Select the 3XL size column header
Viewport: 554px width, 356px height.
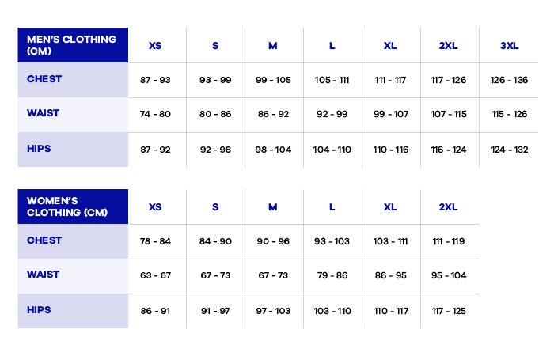pyautogui.click(x=509, y=46)
